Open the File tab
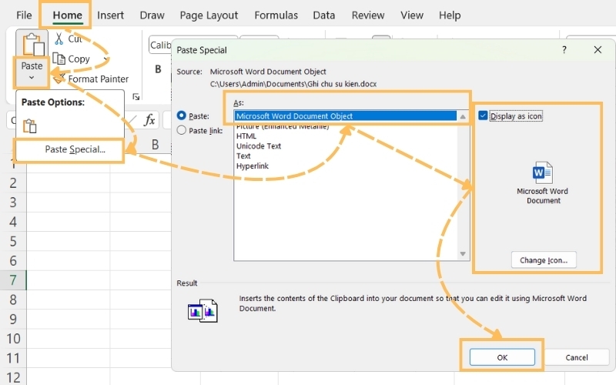 coord(24,15)
